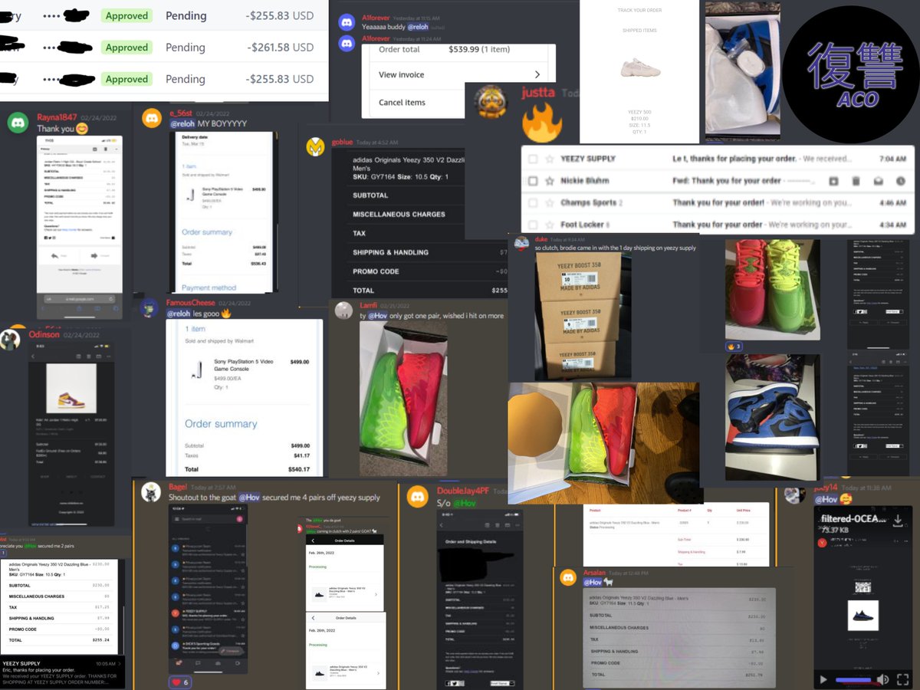This screenshot has width=920, height=690.
Task: Mark the Nickie Bluhm email as unread
Action: coord(879,181)
